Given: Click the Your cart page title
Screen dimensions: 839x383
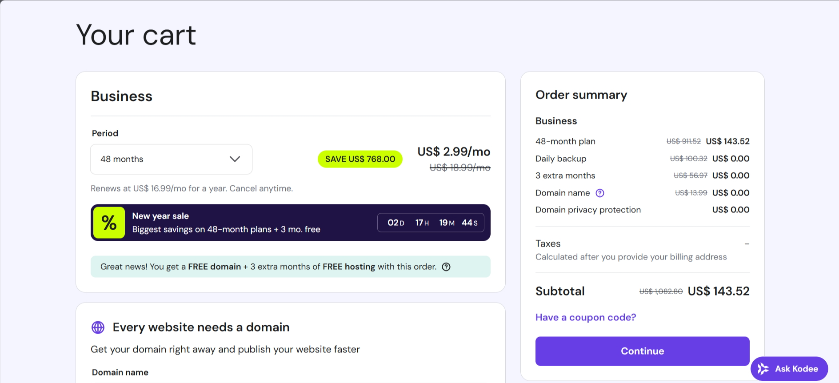Looking at the screenshot, I should pos(136,35).
